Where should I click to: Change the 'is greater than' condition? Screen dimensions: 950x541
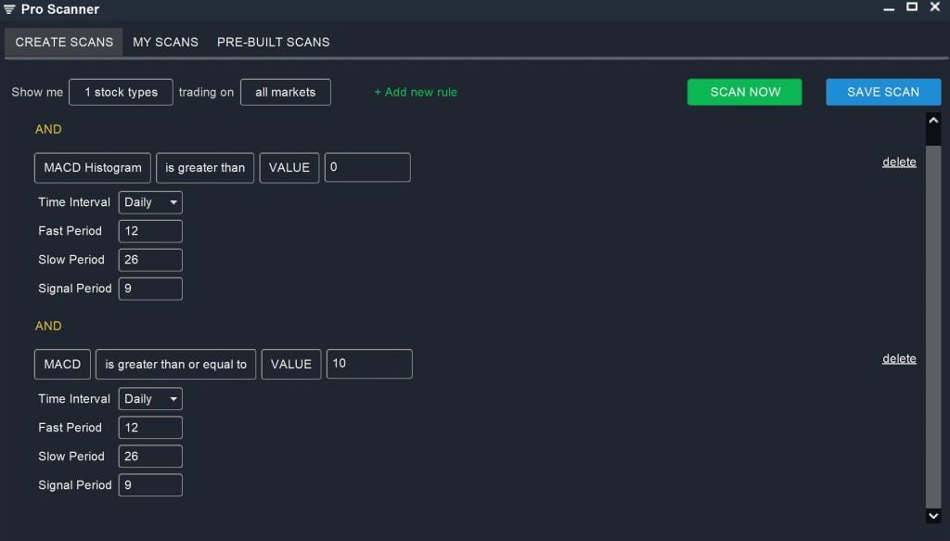205,168
